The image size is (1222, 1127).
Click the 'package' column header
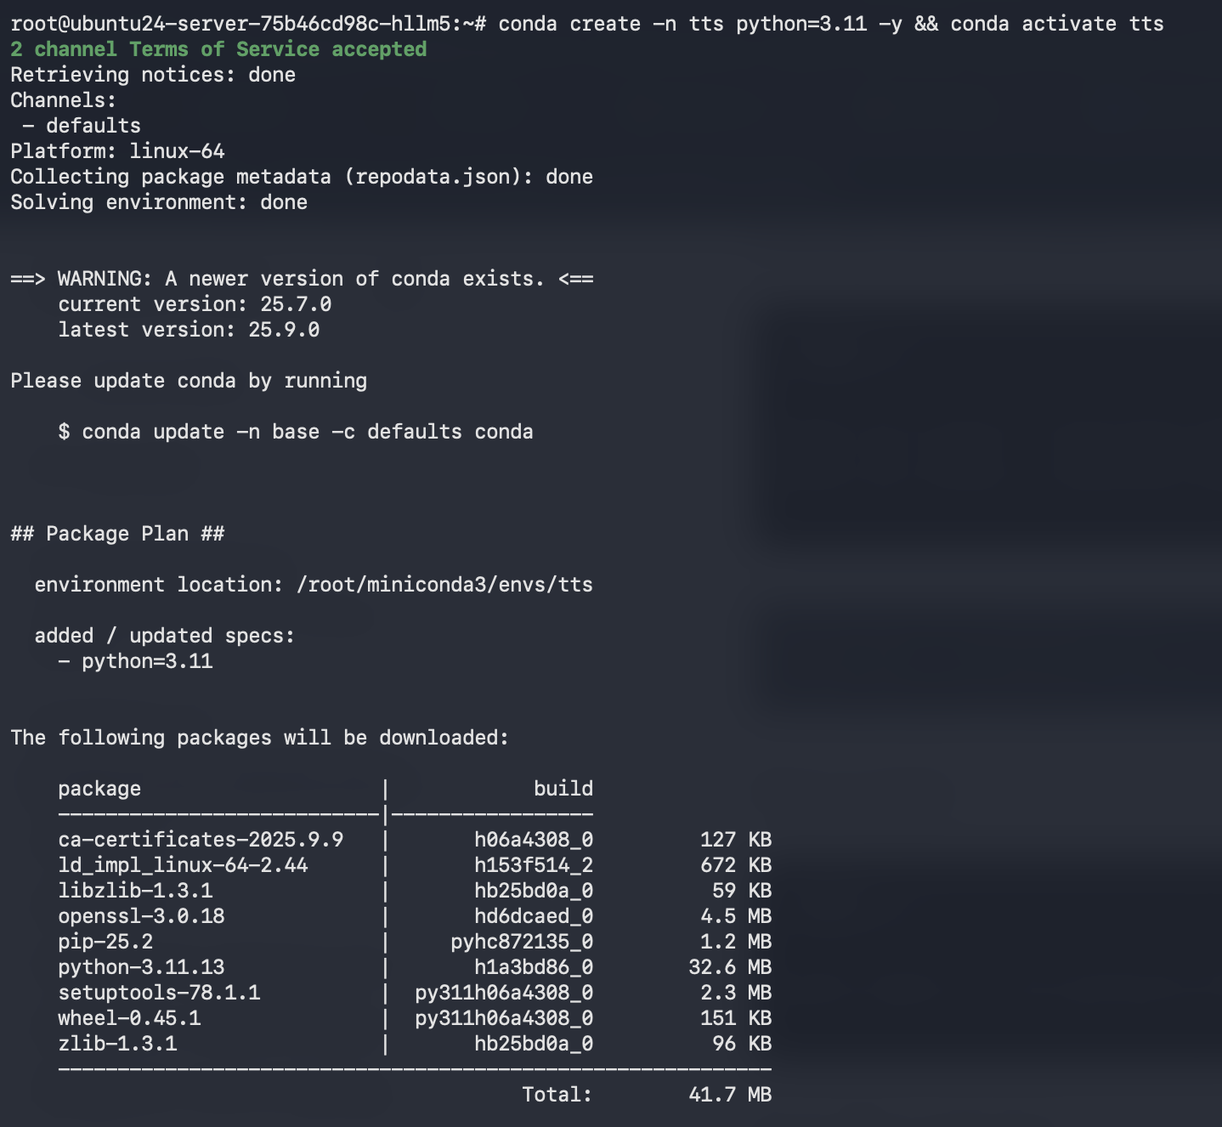pyautogui.click(x=99, y=789)
